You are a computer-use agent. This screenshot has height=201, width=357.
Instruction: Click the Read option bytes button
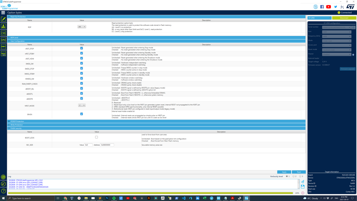point(299,172)
